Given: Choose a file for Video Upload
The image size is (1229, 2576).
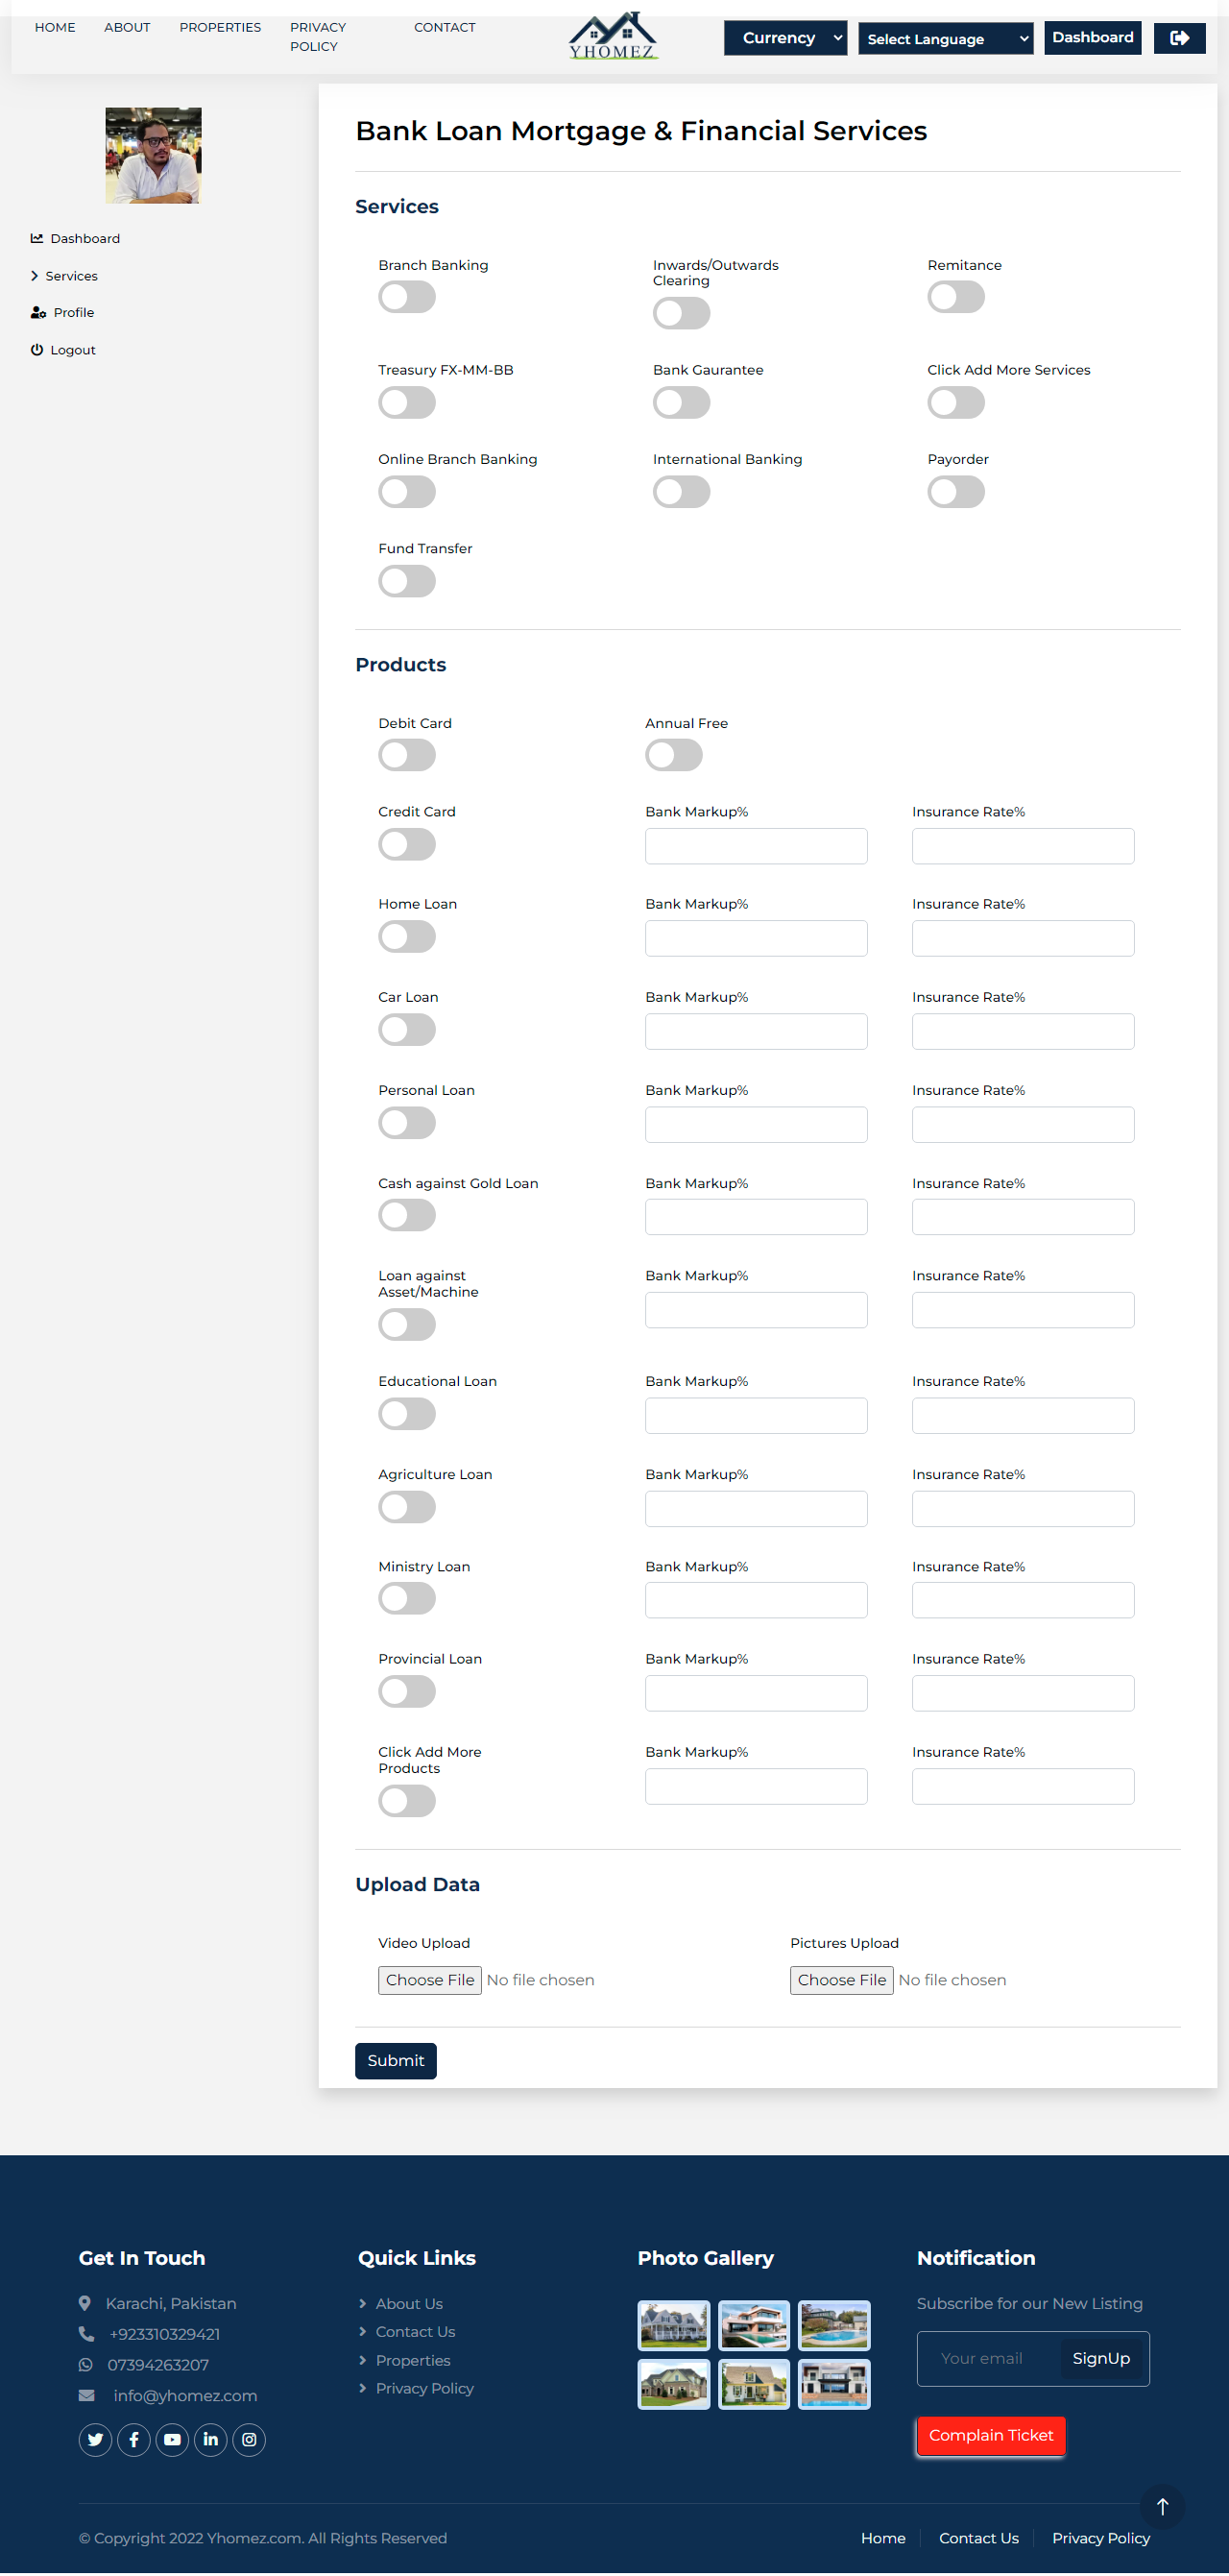Looking at the screenshot, I should point(430,1980).
